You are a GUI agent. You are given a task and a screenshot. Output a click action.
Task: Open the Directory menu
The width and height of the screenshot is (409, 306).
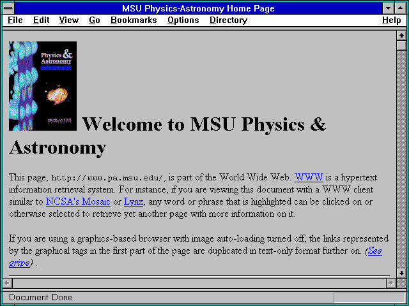[x=229, y=20]
